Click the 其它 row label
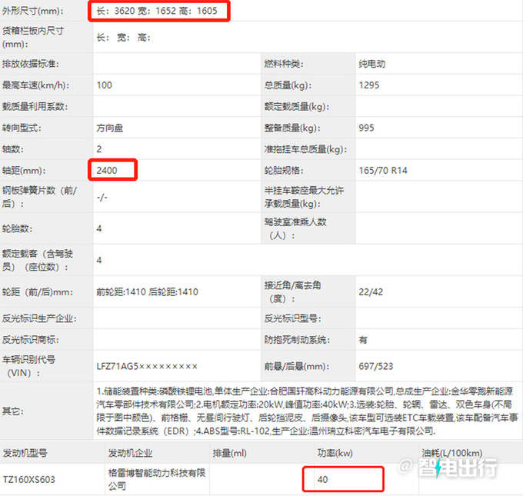The height and width of the screenshot is (496, 523). pos(13,411)
